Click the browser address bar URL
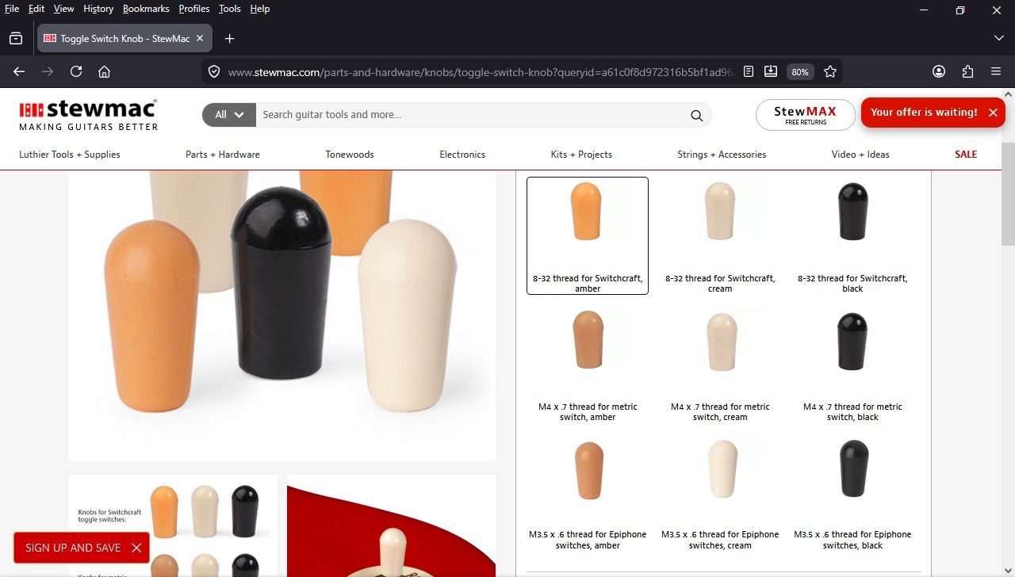The height and width of the screenshot is (577, 1015). 482,71
